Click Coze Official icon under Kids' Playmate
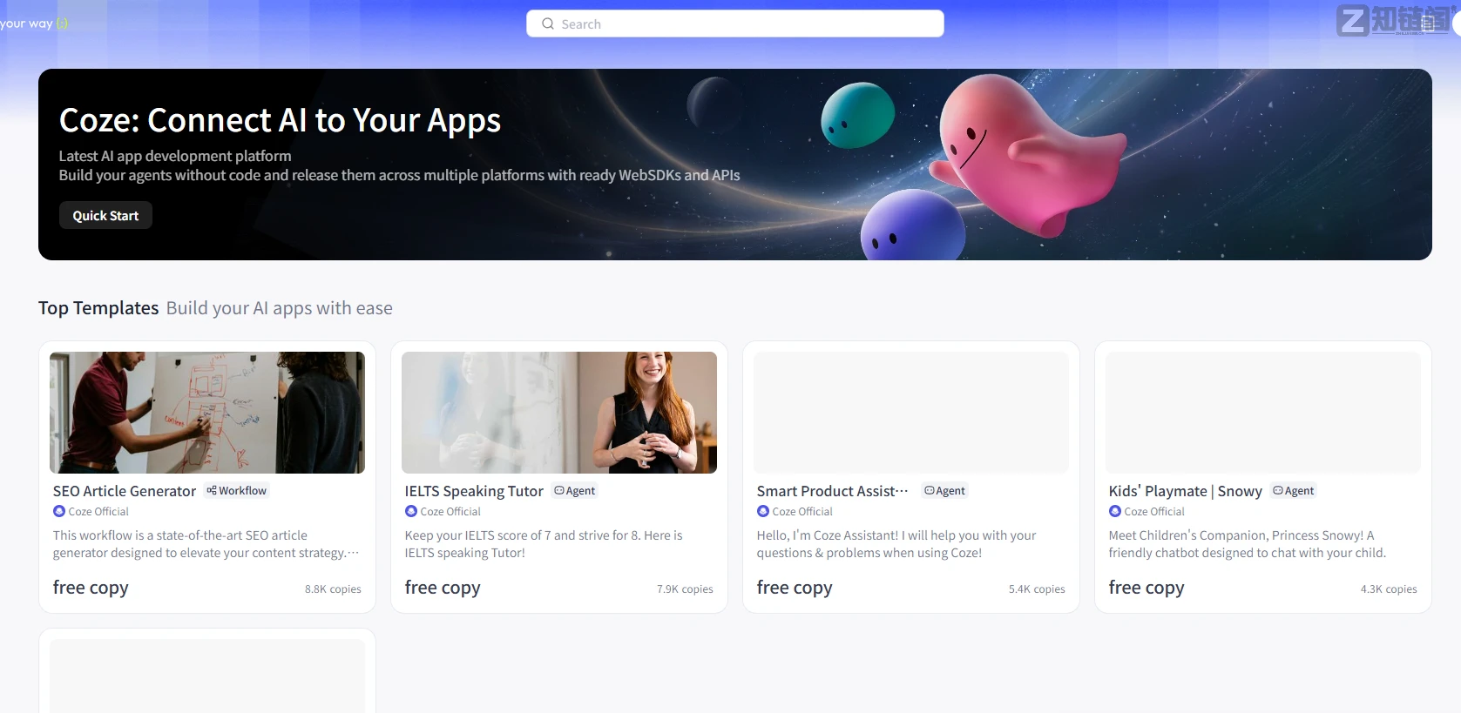This screenshot has width=1461, height=713. [x=1115, y=511]
